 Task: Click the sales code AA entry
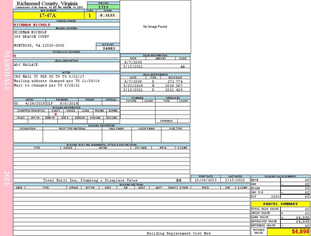182,67
